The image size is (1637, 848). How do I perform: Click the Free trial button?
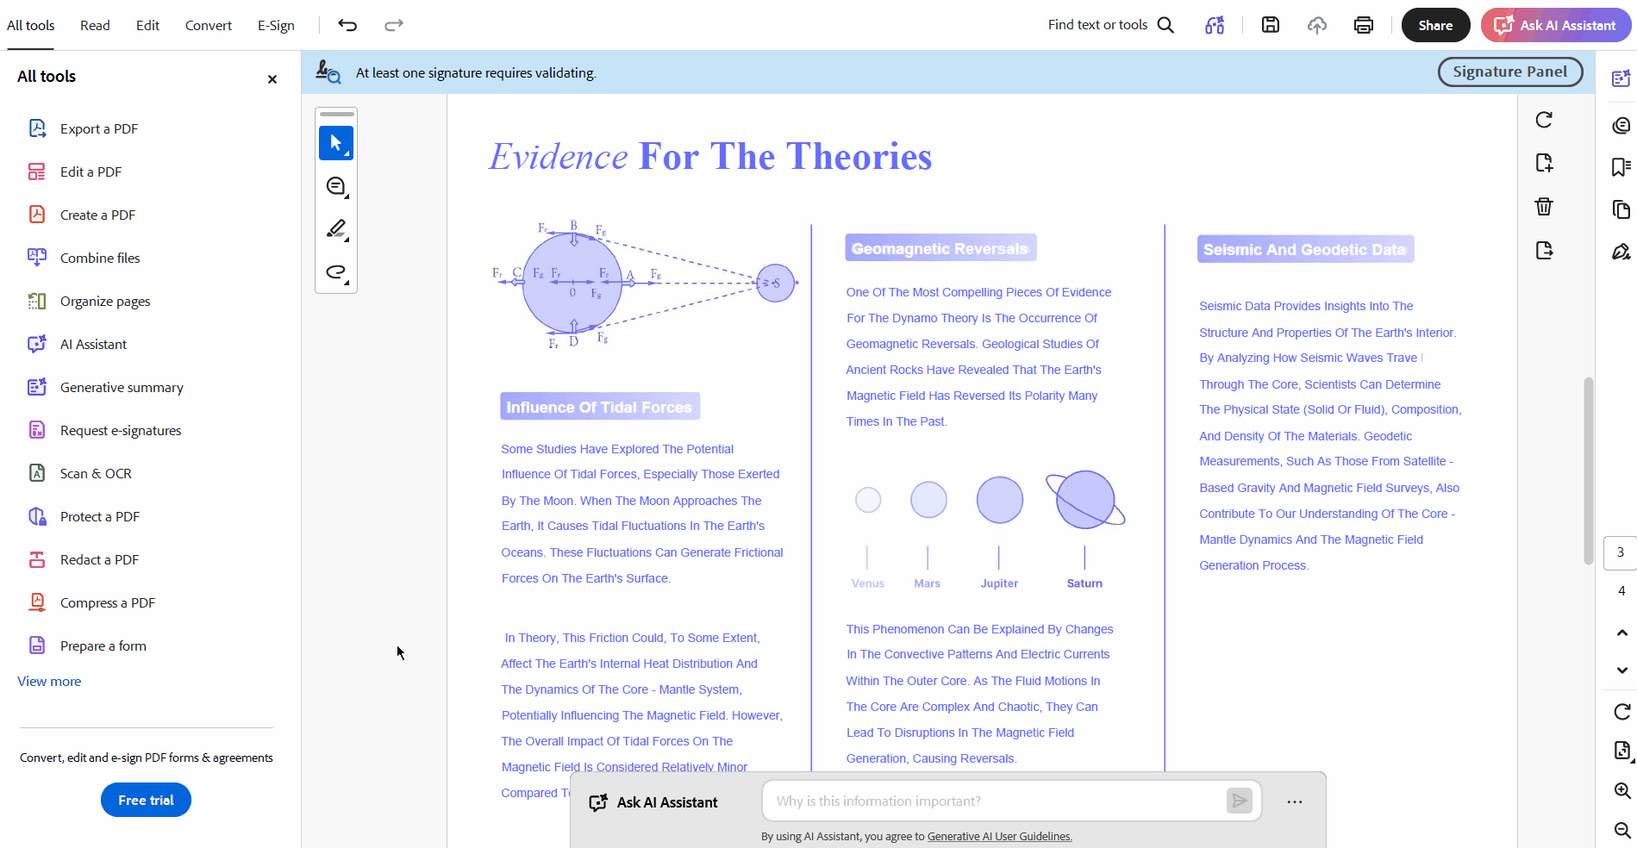[x=146, y=800]
